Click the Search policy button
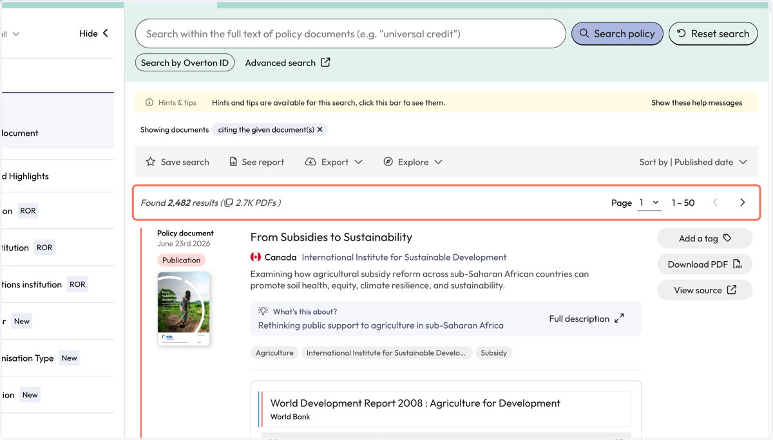The image size is (773, 440). point(617,33)
